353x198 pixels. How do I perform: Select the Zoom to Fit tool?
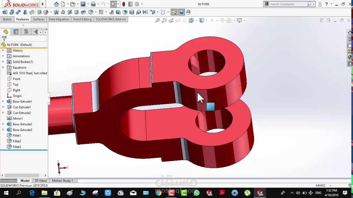157,20
